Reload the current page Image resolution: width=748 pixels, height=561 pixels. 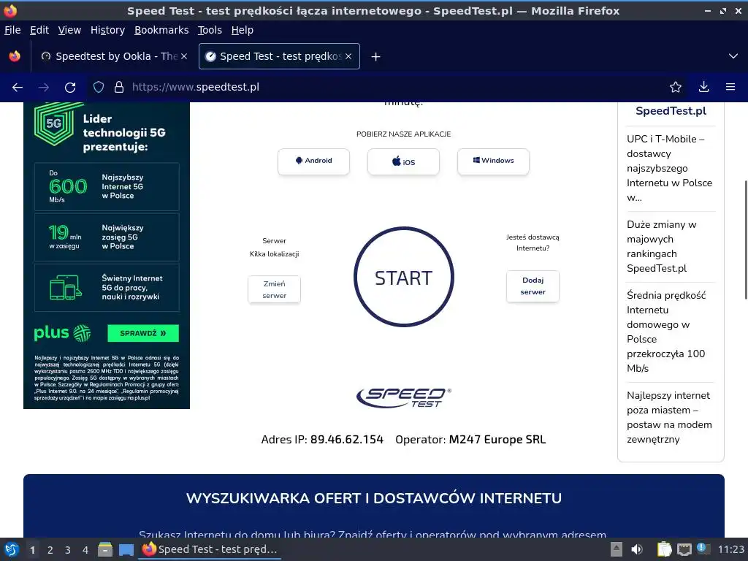pos(70,88)
